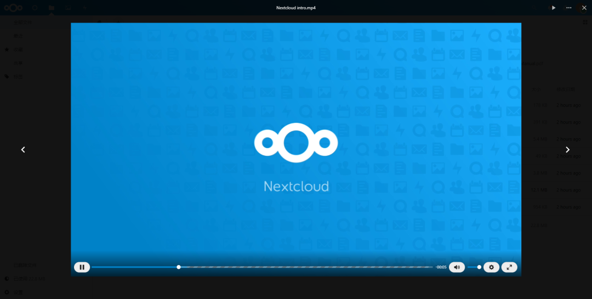The image size is (592, 299).
Task: Click the Nextcloud logo in the video frame
Action: (x=296, y=143)
